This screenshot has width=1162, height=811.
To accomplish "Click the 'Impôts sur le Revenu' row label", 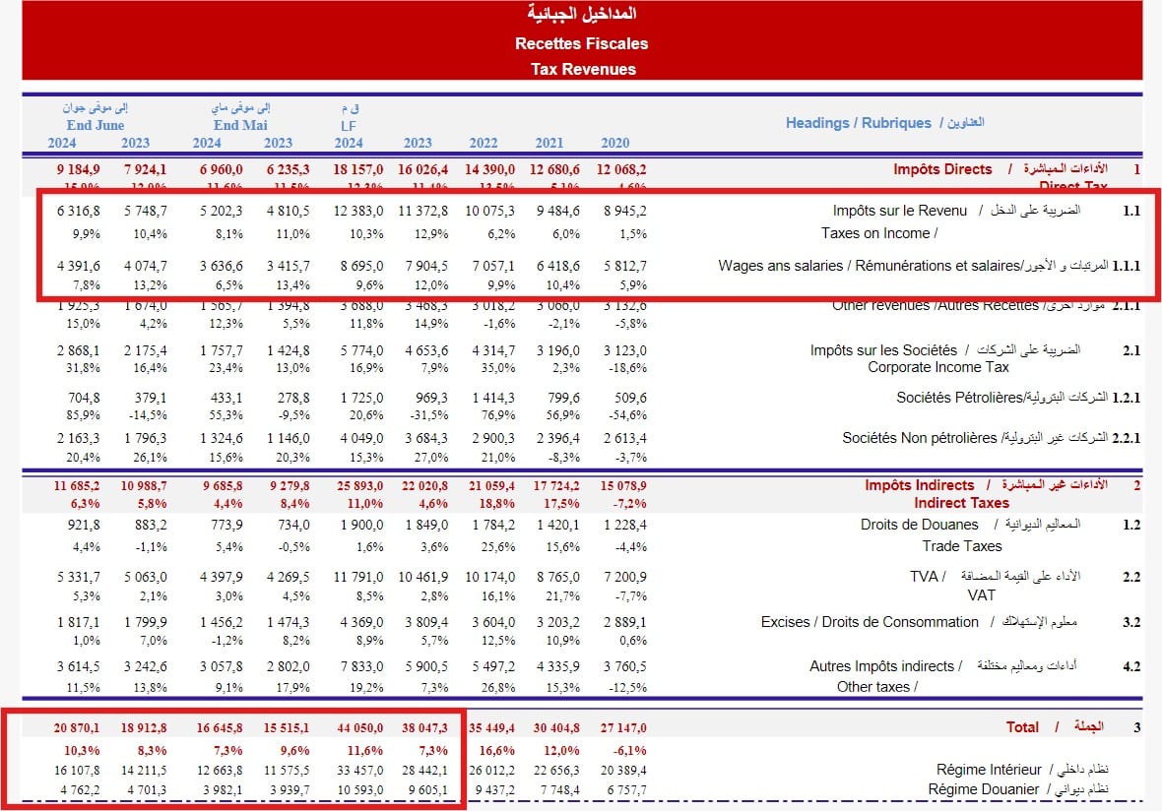I will pos(900,211).
